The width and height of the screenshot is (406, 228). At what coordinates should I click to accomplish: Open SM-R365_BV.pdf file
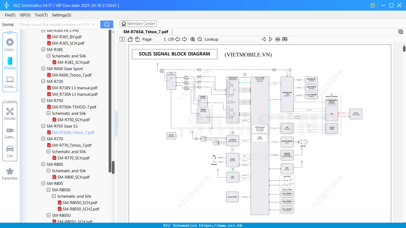coord(67,37)
